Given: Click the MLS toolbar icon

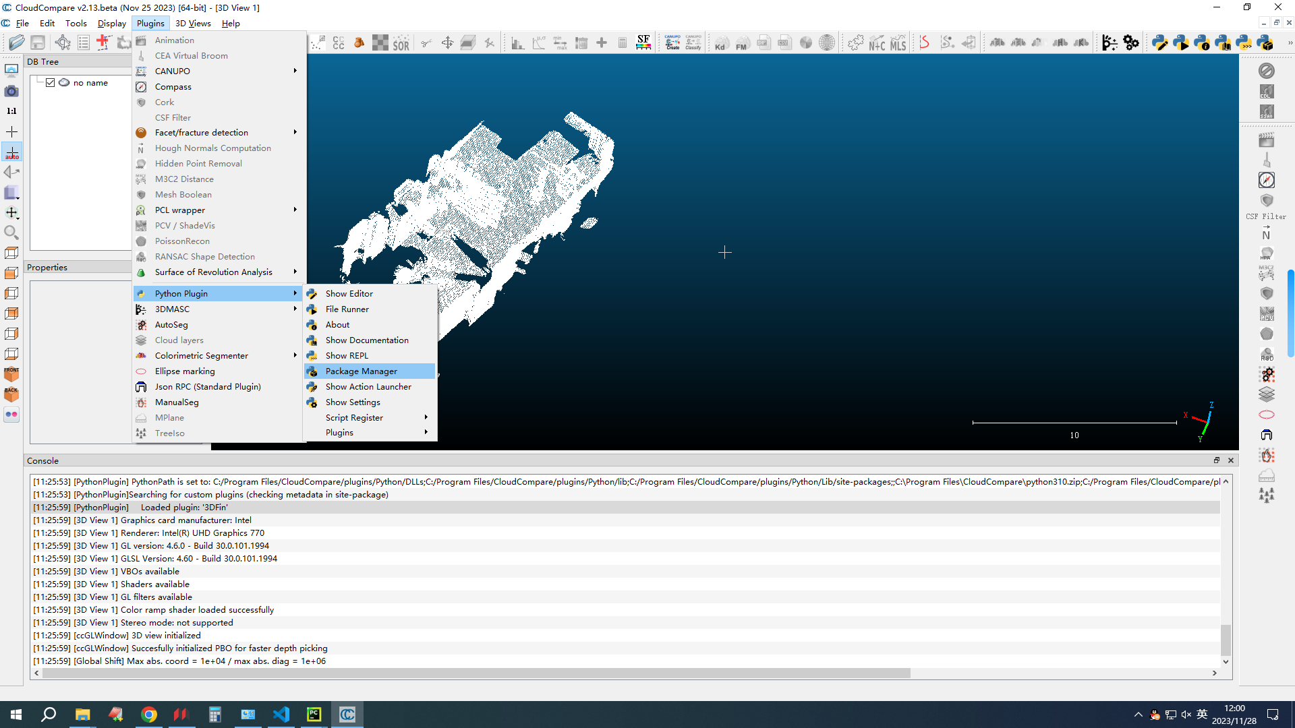Looking at the screenshot, I should (x=898, y=44).
